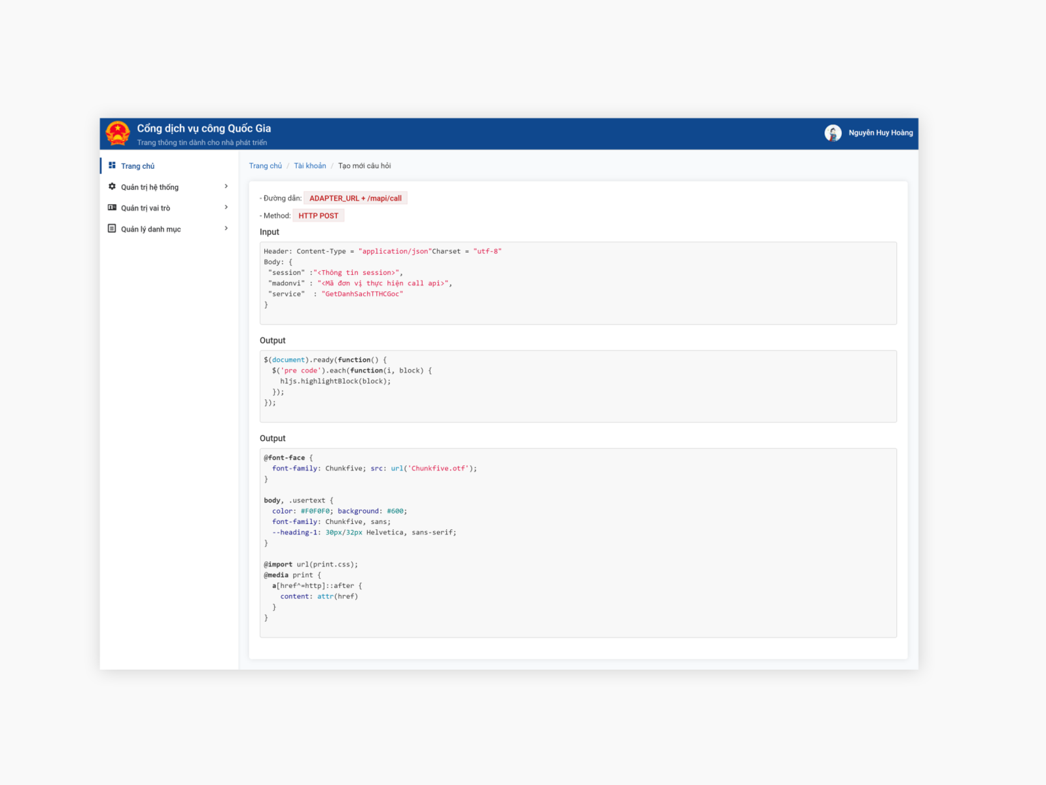
Task: Expand the Quản lý danh mục chevron
Action: 226,228
